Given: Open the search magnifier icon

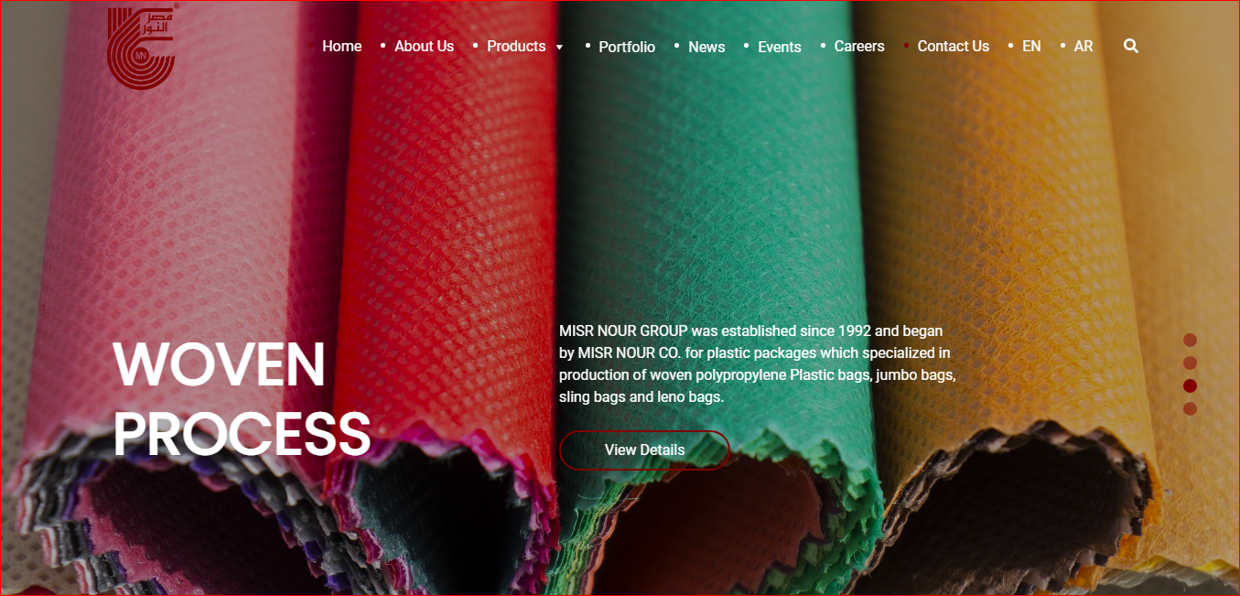Looking at the screenshot, I should 1131,46.
